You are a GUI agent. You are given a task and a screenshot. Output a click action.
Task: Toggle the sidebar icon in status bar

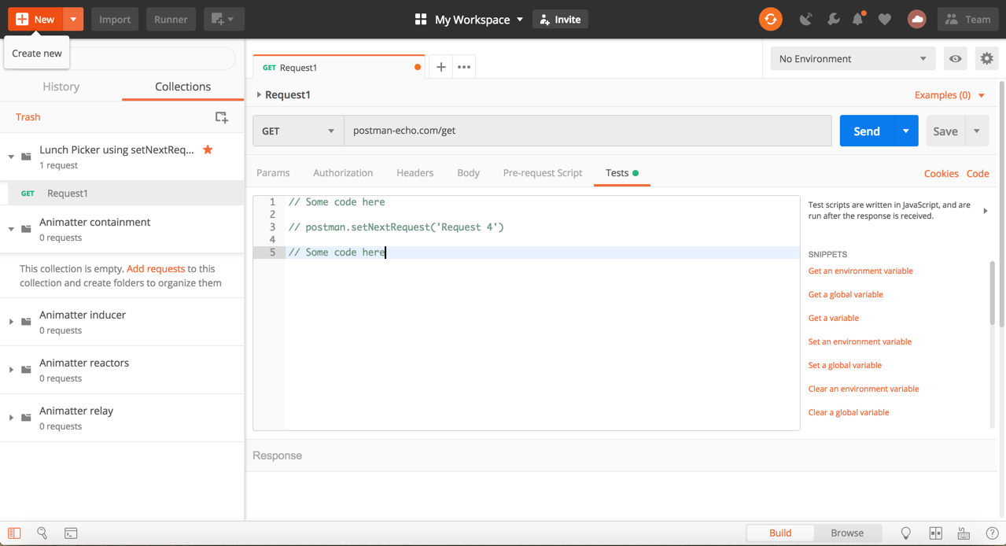click(x=14, y=533)
